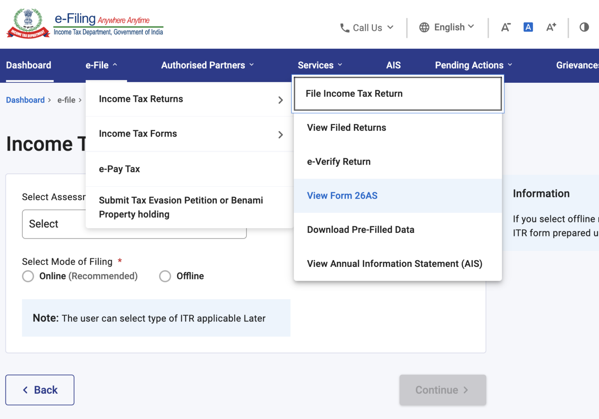The width and height of the screenshot is (599, 419).
Task: Expand the Services menu
Action: tap(320, 65)
